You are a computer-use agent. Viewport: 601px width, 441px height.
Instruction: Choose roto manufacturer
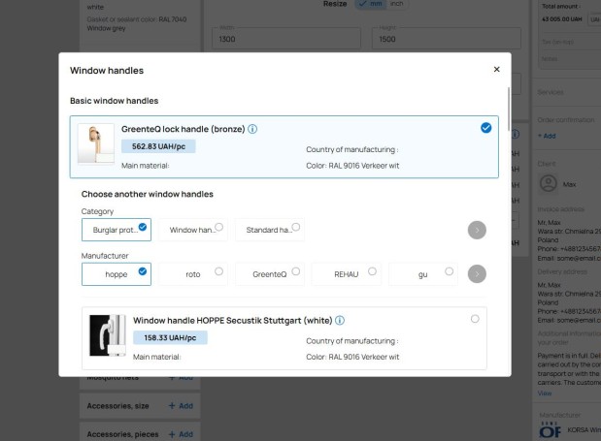click(193, 274)
